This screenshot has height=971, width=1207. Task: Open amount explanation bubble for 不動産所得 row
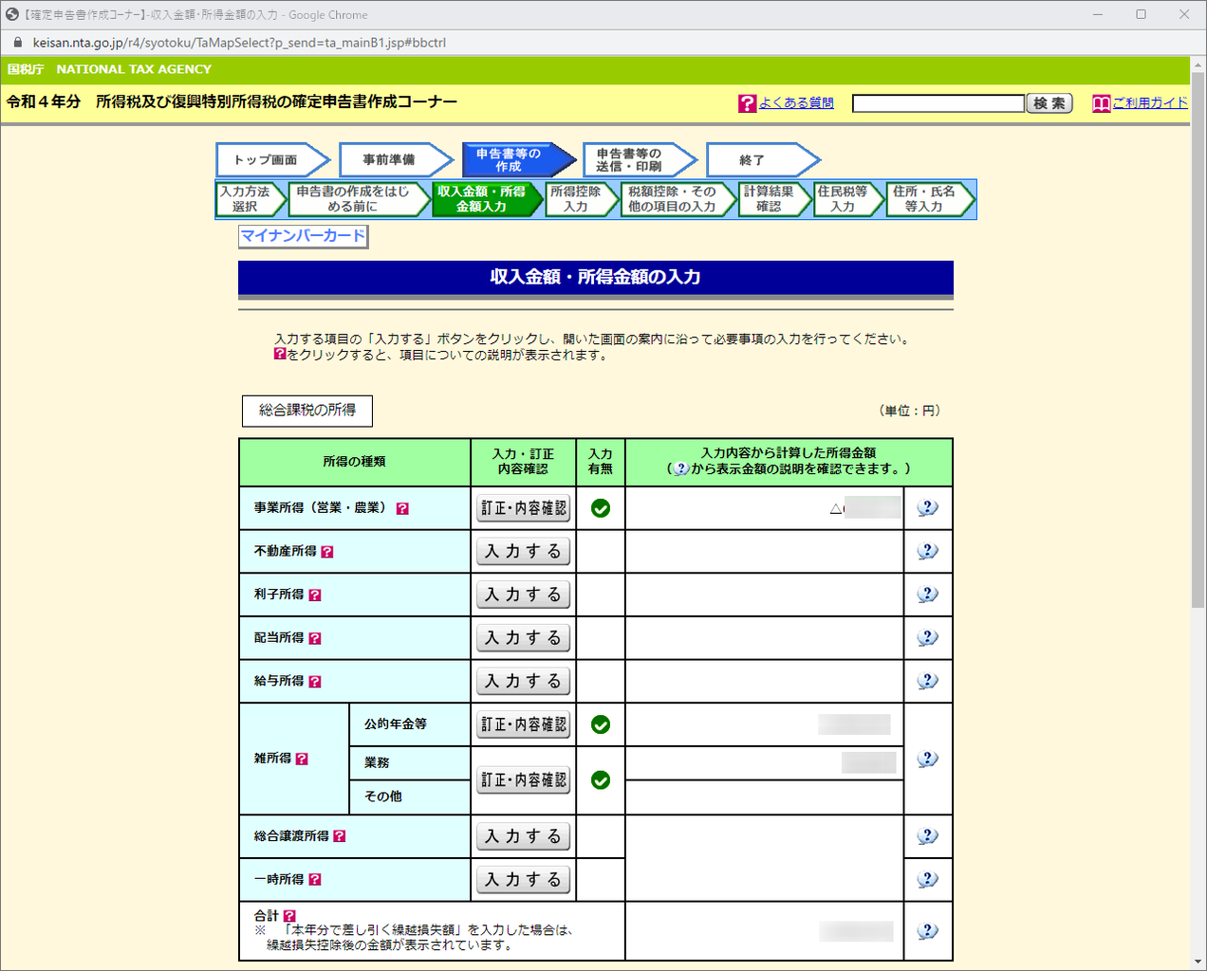[x=927, y=551]
